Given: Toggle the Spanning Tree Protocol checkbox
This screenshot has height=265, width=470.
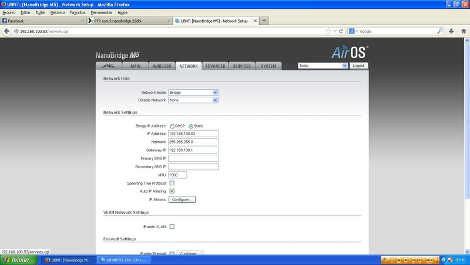Looking at the screenshot, I should (x=172, y=183).
